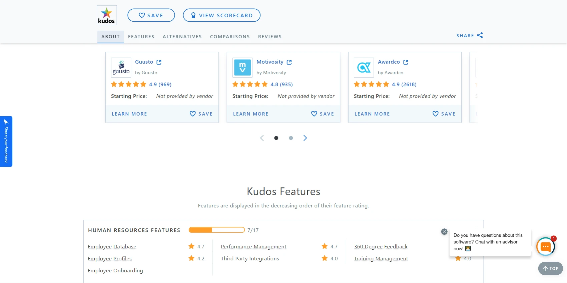
Task: Switch to the Features tab
Action: click(141, 37)
